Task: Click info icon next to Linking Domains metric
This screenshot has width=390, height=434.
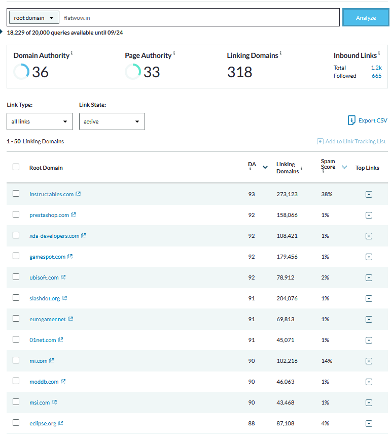Action: (x=280, y=53)
